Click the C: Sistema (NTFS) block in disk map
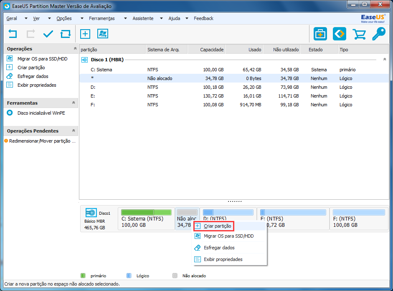Screen dimensions: 393x291 (146, 219)
